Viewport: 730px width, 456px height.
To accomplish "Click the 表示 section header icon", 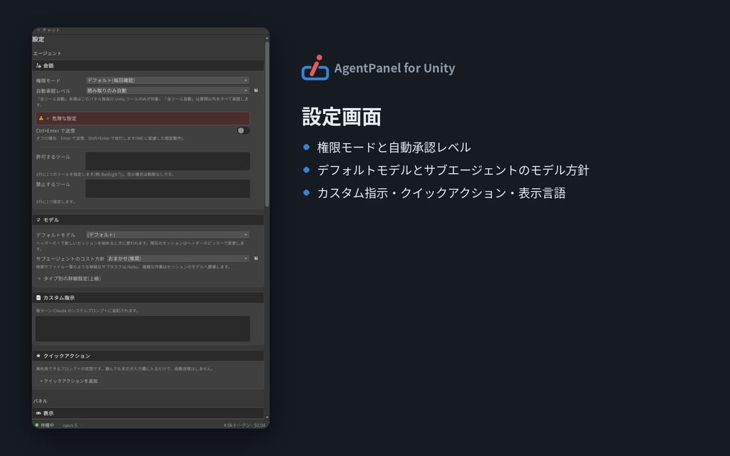I will point(38,413).
